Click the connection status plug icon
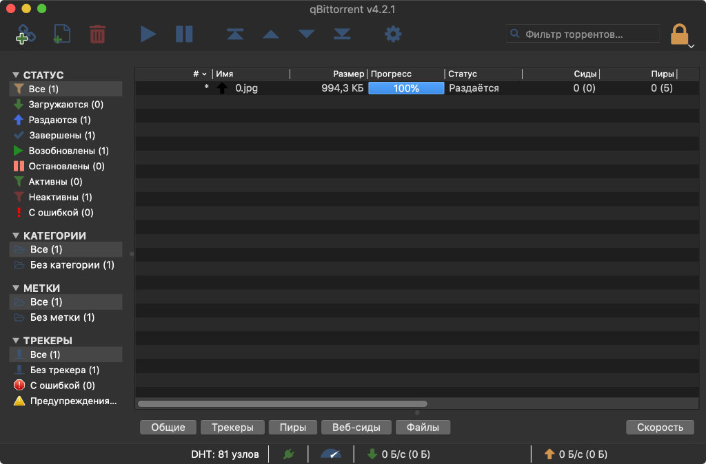This screenshot has height=464, width=706. (x=289, y=454)
